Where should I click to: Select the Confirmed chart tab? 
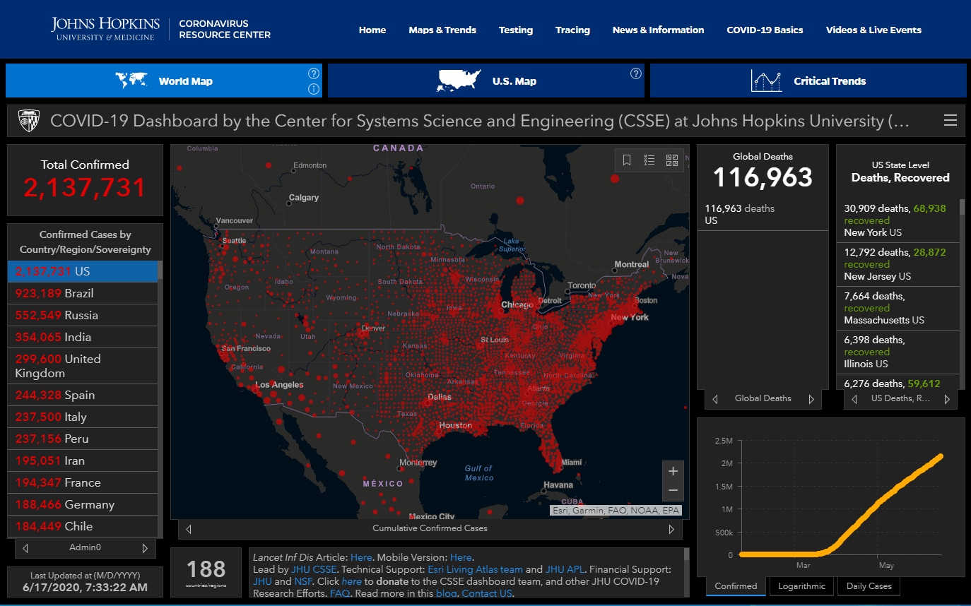click(736, 586)
